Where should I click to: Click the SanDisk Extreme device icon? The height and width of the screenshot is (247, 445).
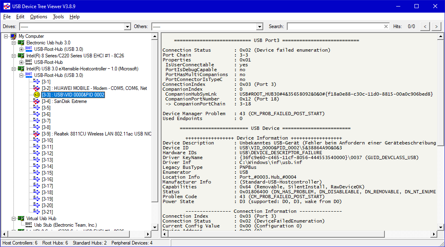(x=36, y=101)
